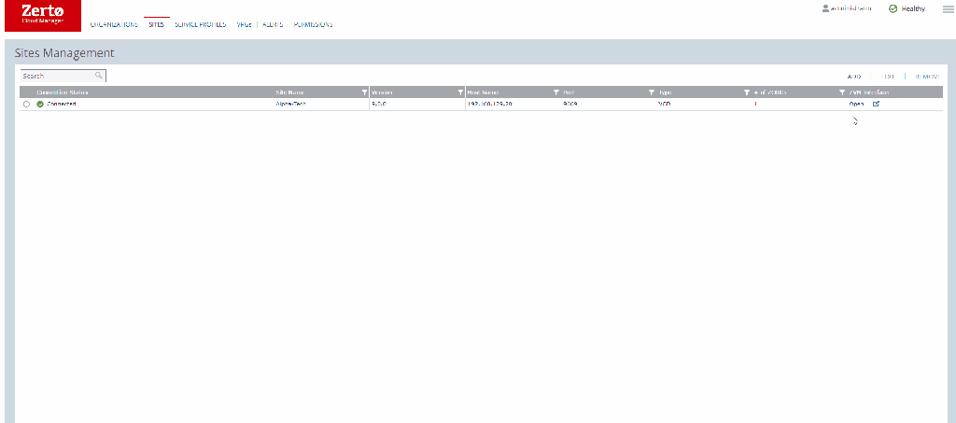Click the Zerto Cloud Manager logo
The width and height of the screenshot is (956, 423).
tap(43, 14)
